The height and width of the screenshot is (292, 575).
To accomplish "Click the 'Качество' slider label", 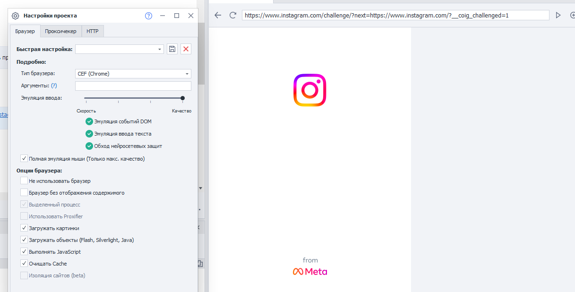I will coord(181,111).
